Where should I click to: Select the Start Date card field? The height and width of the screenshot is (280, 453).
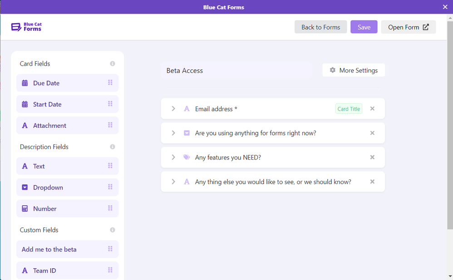click(x=67, y=104)
